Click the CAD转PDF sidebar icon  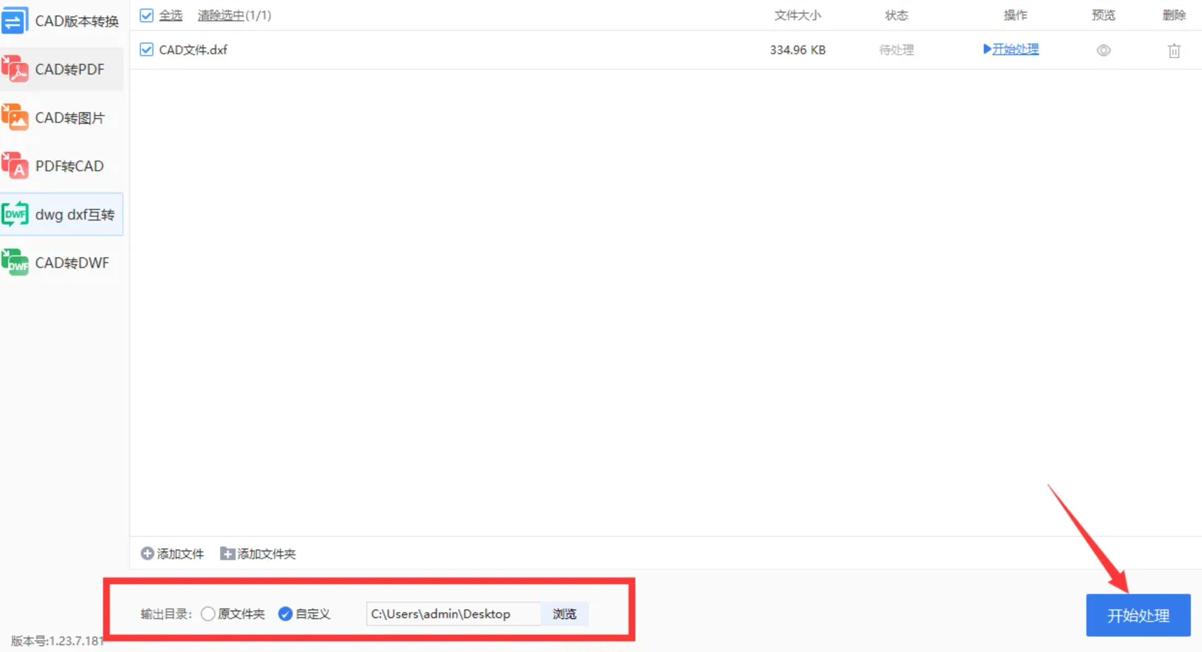pyautogui.click(x=15, y=69)
